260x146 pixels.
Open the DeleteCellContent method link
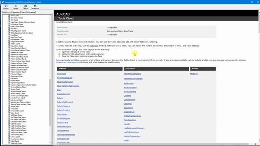pyautogui.click(x=65, y=102)
